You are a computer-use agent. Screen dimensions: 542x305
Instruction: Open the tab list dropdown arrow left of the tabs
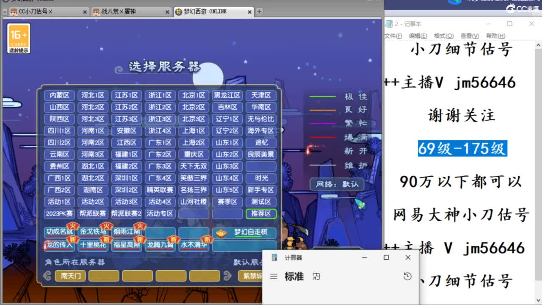[x=5, y=12]
